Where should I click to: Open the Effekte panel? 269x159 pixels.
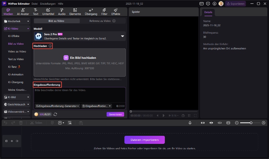pos(116,12)
